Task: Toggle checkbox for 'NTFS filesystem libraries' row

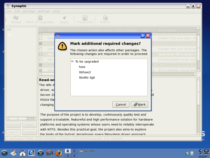Action: tap(41, 65)
